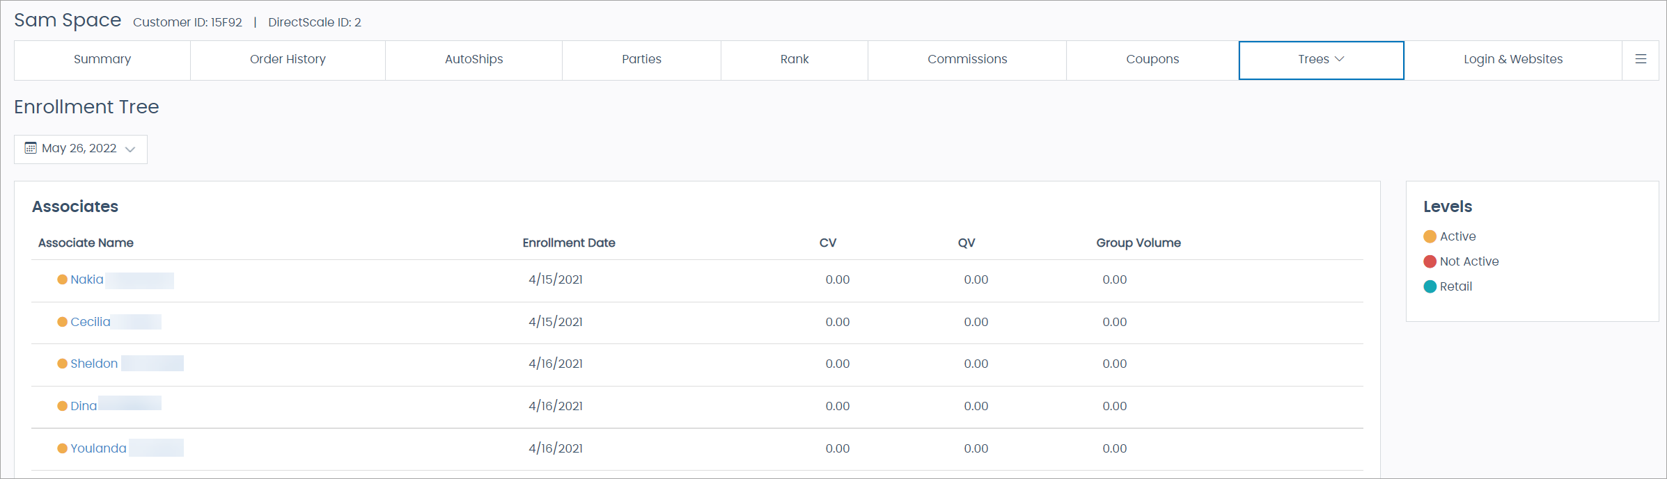Click the Sam Space customer name heading

click(68, 20)
